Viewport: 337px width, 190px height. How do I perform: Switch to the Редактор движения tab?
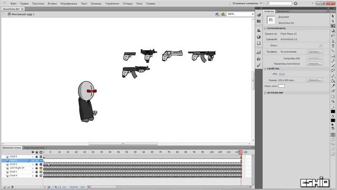coord(34,148)
